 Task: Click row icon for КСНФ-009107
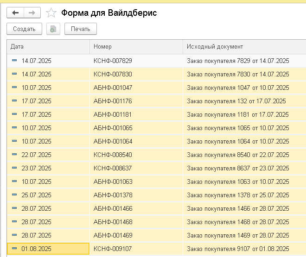point(14,249)
